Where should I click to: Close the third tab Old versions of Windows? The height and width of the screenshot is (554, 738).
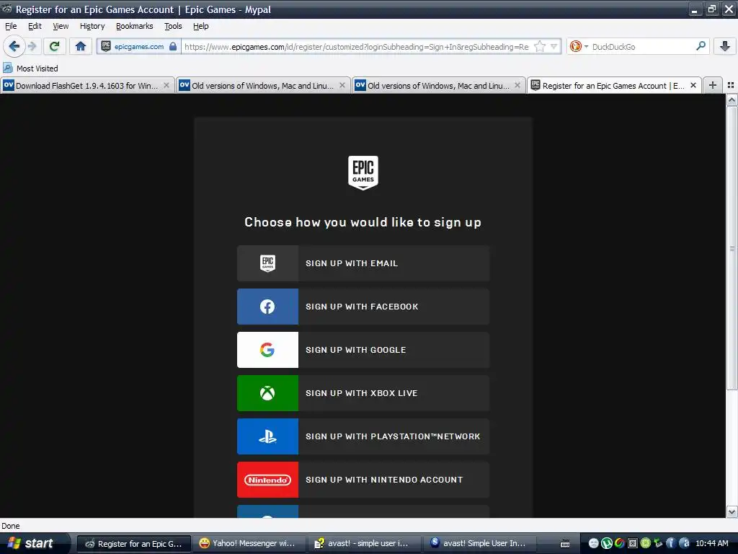[x=517, y=85]
